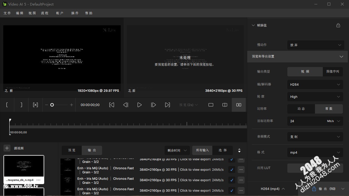This screenshot has width=349, height=196.
Task: Choose the 所有输入 filter
Action: click(202, 150)
